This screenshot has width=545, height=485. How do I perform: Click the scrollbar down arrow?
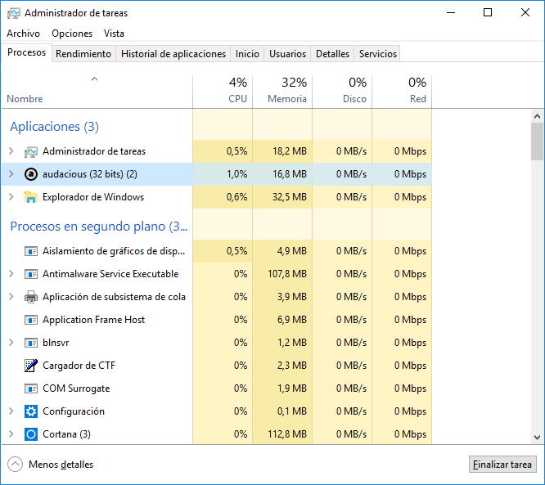[x=537, y=438]
